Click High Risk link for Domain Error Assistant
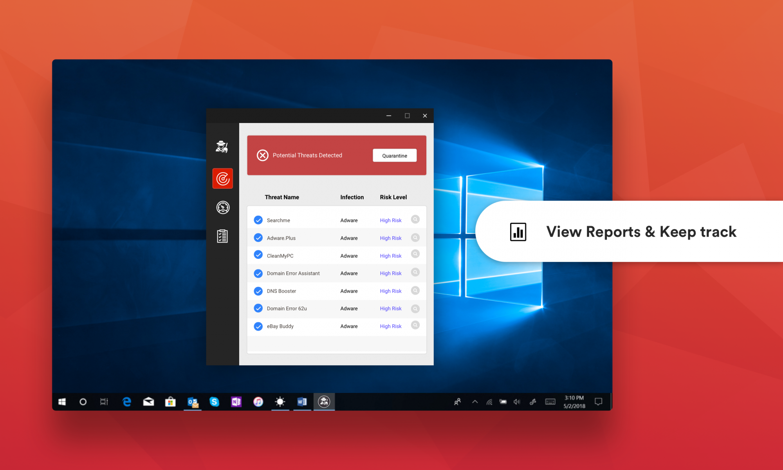The height and width of the screenshot is (470, 783). pyautogui.click(x=391, y=273)
